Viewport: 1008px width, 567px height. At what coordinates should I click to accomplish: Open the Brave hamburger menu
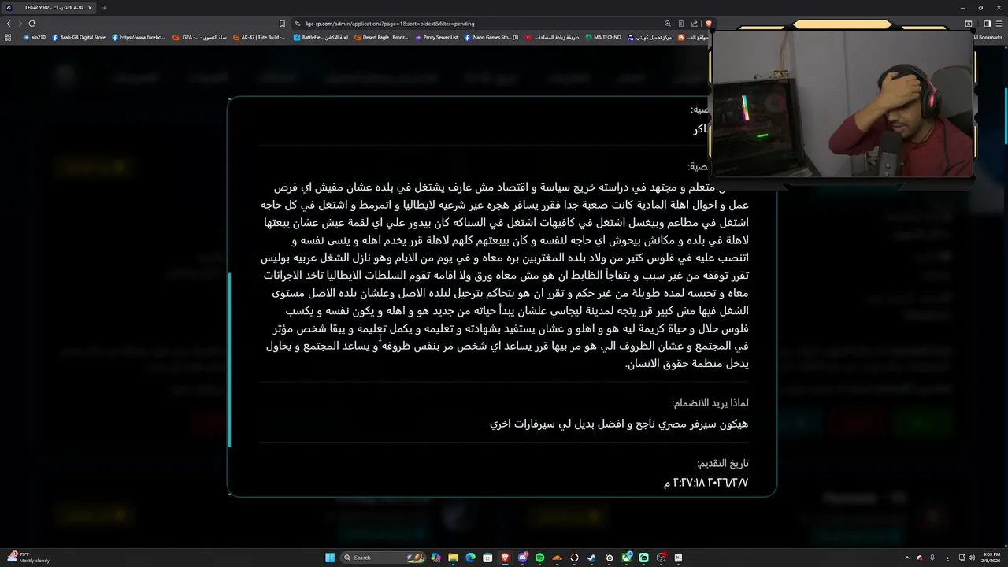[x=999, y=24]
